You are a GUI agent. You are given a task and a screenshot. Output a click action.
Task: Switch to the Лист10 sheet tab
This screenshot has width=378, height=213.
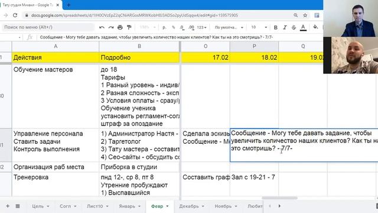94,206
